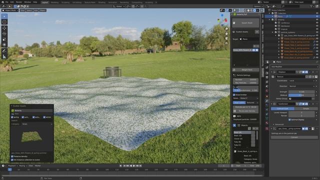
Task: Toggle the winter season checkbox
Action: click(44, 117)
